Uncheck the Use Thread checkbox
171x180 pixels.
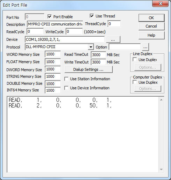click(x=92, y=16)
